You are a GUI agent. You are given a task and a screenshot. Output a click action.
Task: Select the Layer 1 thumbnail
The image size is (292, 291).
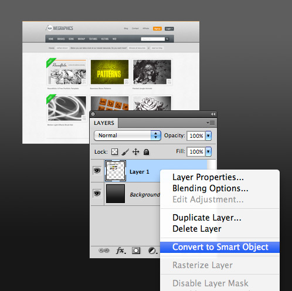tap(116, 171)
